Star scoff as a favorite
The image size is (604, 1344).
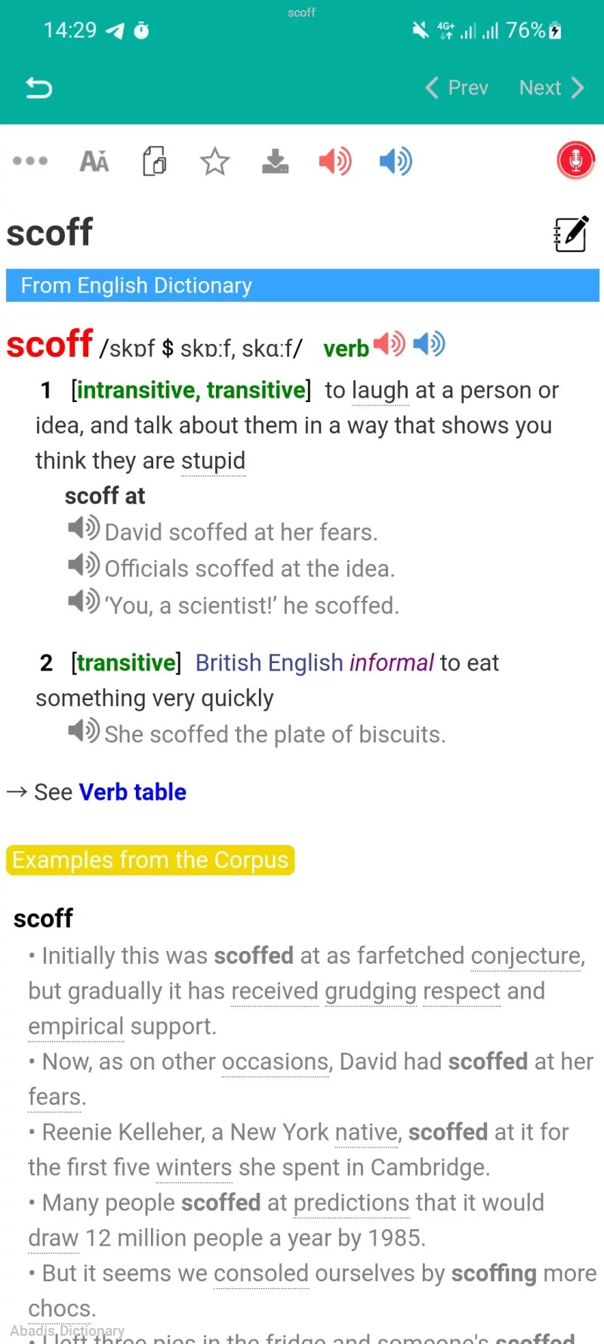[x=214, y=160]
